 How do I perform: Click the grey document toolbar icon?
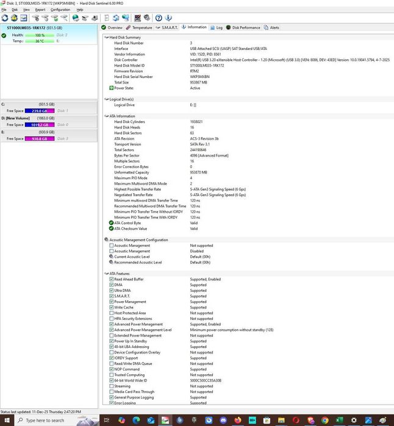(107, 18)
